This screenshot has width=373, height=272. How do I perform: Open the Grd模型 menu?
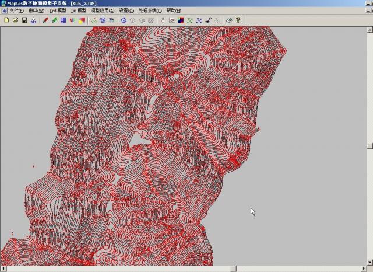[58, 11]
